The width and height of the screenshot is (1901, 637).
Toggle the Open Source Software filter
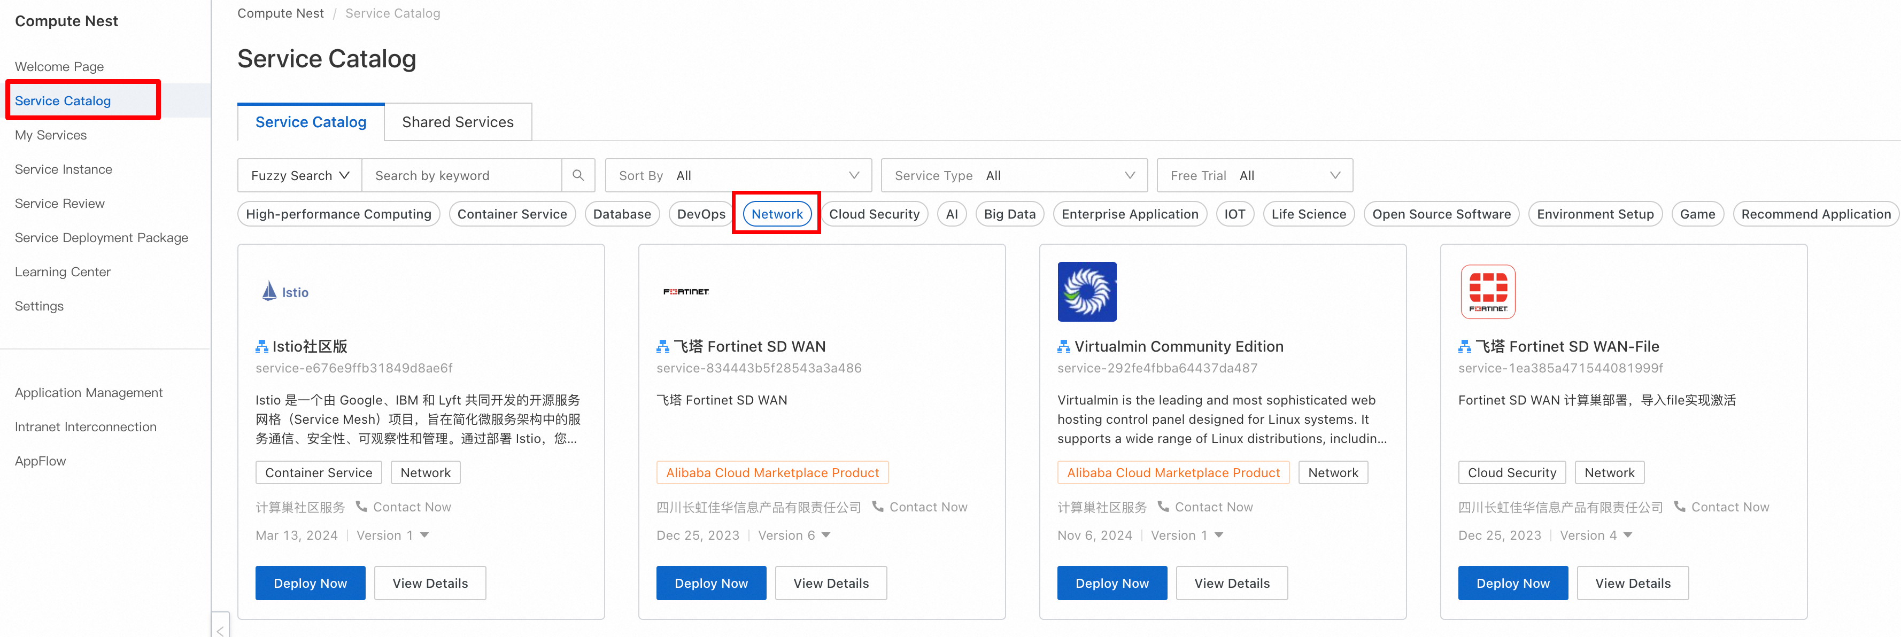pyautogui.click(x=1441, y=213)
